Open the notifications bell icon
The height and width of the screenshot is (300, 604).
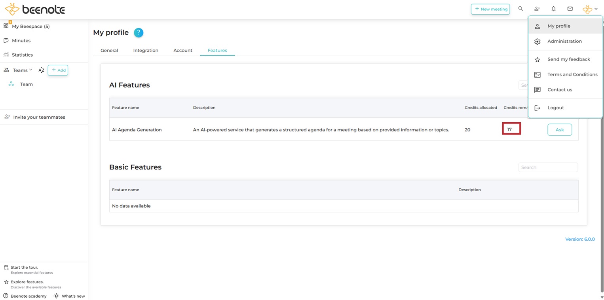point(553,9)
